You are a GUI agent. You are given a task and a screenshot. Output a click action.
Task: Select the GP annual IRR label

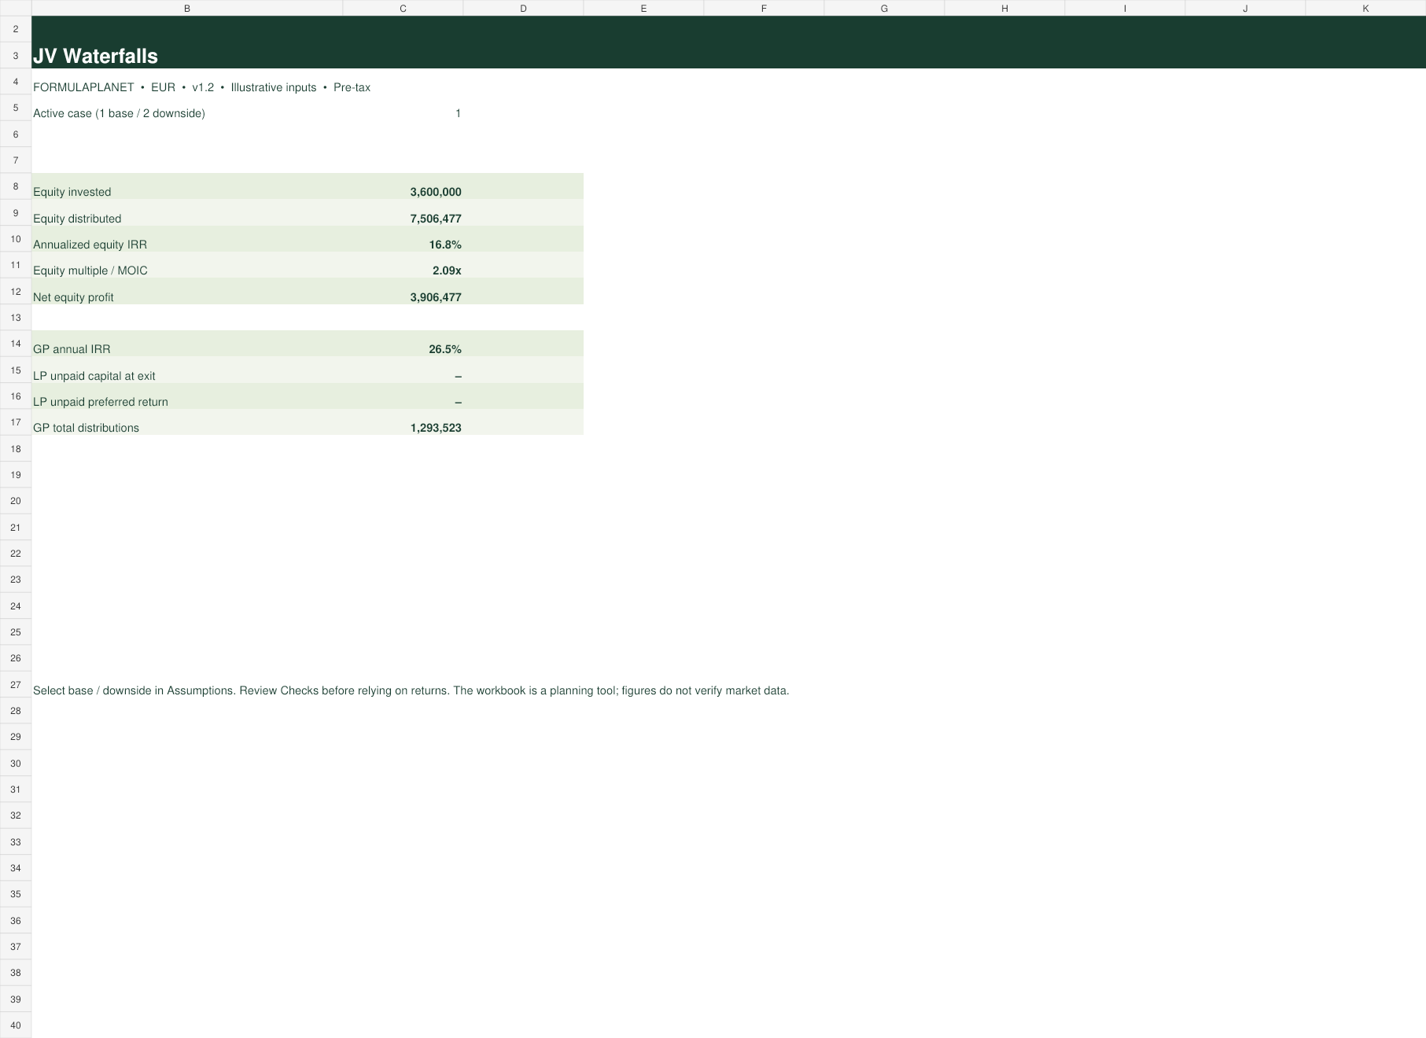[x=72, y=349]
